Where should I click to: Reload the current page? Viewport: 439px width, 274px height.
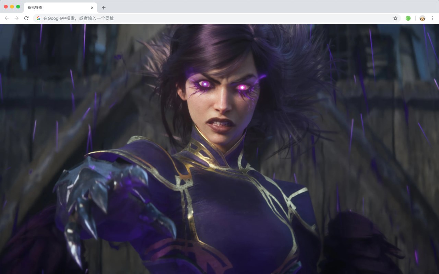(x=26, y=18)
